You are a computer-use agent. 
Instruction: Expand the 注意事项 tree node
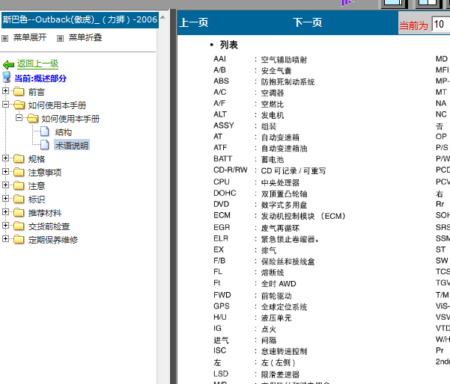[x=6, y=173]
